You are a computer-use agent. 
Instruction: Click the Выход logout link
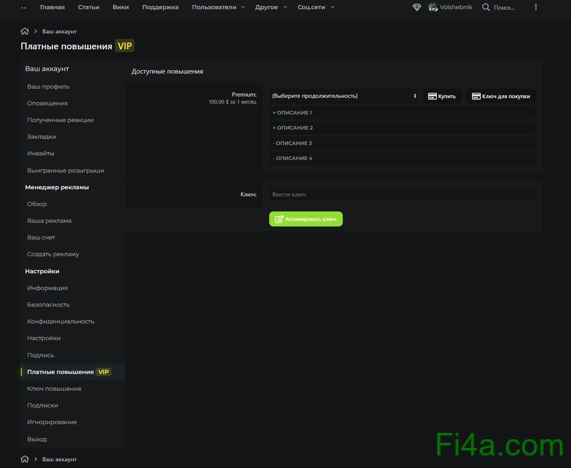point(37,439)
